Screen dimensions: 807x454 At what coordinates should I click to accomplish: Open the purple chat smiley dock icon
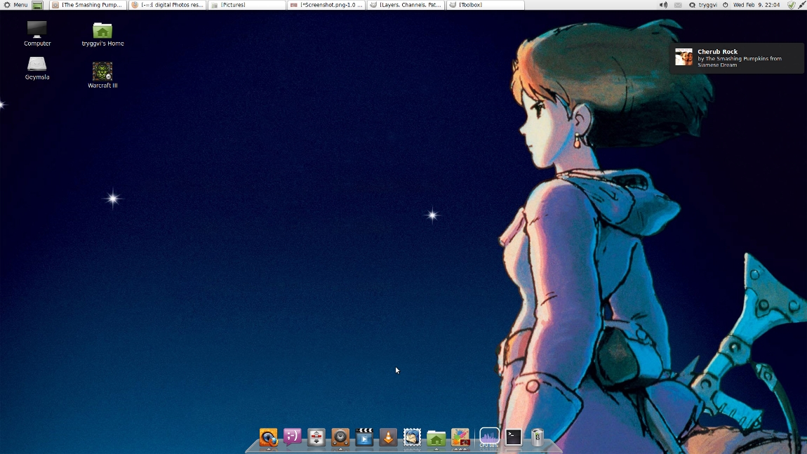tap(293, 437)
